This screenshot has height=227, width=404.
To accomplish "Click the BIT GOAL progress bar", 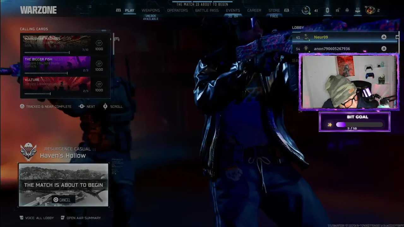I will point(359,125).
